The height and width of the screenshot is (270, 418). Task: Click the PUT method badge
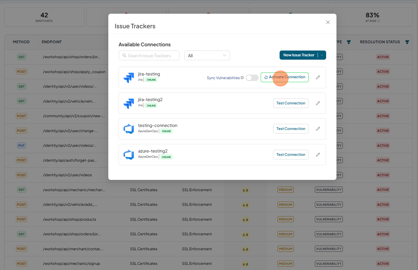(21, 146)
